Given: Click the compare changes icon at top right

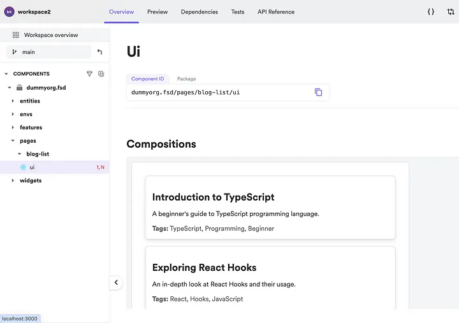Looking at the screenshot, I should [451, 11].
